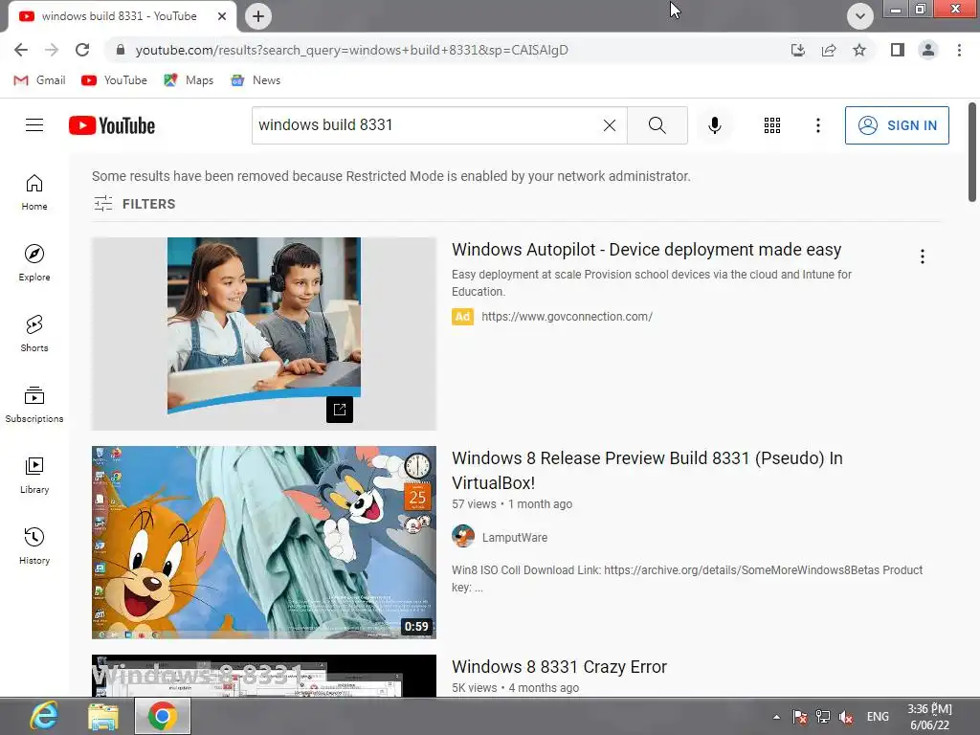Image resolution: width=980 pixels, height=735 pixels.
Task: Open the YouTube bookmark
Action: click(x=115, y=80)
